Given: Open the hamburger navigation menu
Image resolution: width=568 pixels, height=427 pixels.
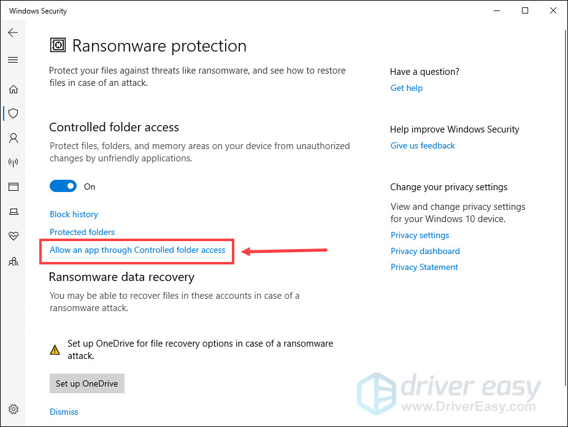Looking at the screenshot, I should click(x=13, y=60).
